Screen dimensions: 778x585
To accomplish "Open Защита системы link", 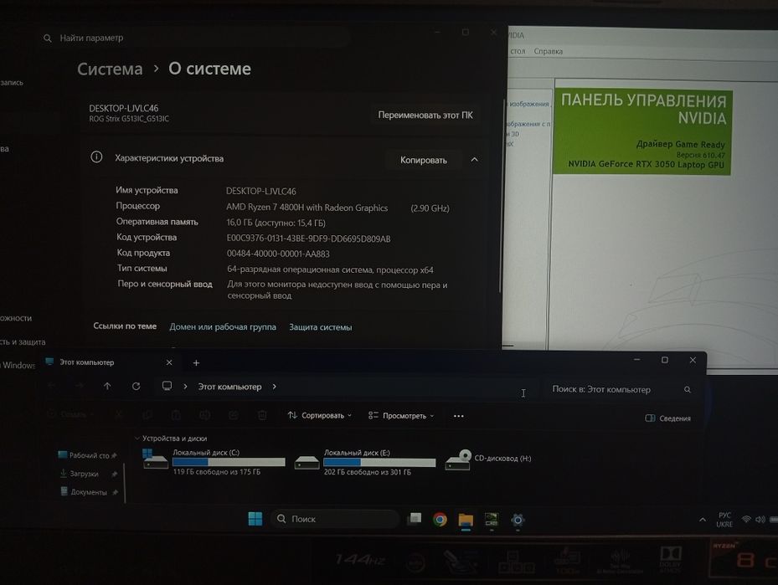I will pos(321,327).
